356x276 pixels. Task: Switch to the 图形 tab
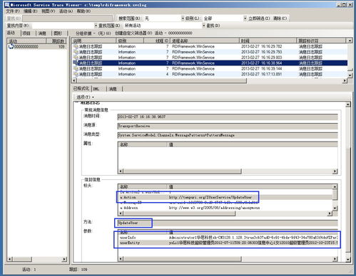click(58, 33)
